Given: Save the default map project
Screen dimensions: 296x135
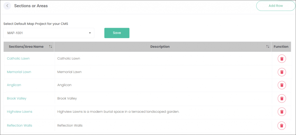Looking at the screenshot, I should 117,33.
